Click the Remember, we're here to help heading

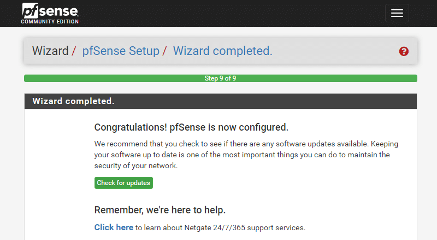pyautogui.click(x=160, y=210)
